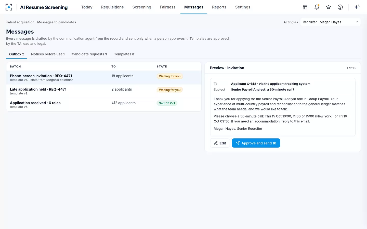Open the user account profile icon
367x229 pixels.
click(340, 7)
